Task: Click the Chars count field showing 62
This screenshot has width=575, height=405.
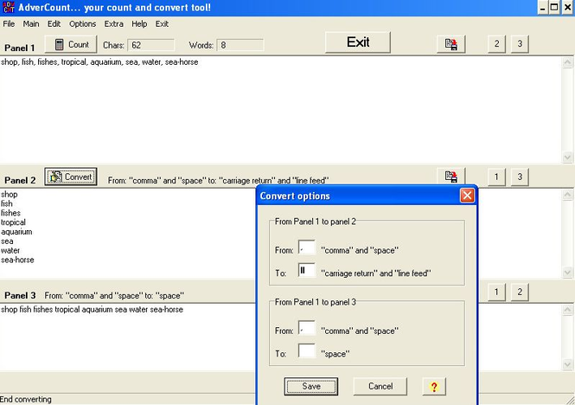Action: coord(150,45)
